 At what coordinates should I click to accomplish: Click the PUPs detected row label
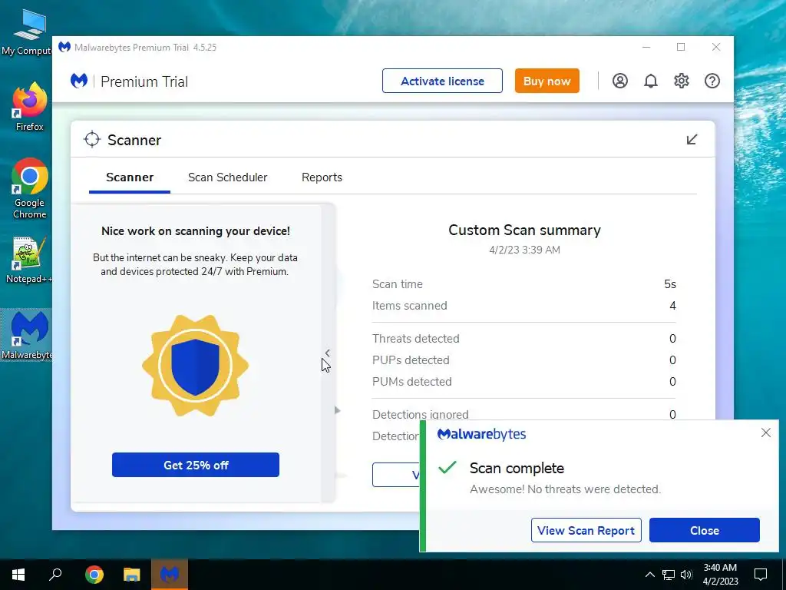(x=411, y=360)
